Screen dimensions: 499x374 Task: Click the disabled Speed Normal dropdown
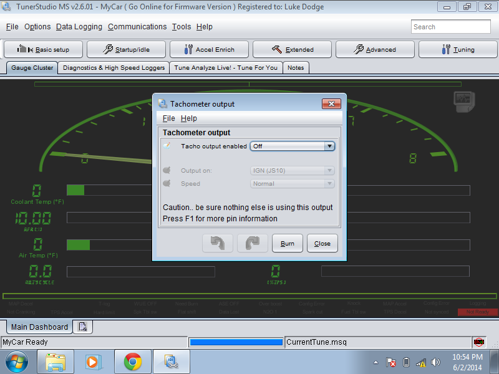click(x=293, y=183)
